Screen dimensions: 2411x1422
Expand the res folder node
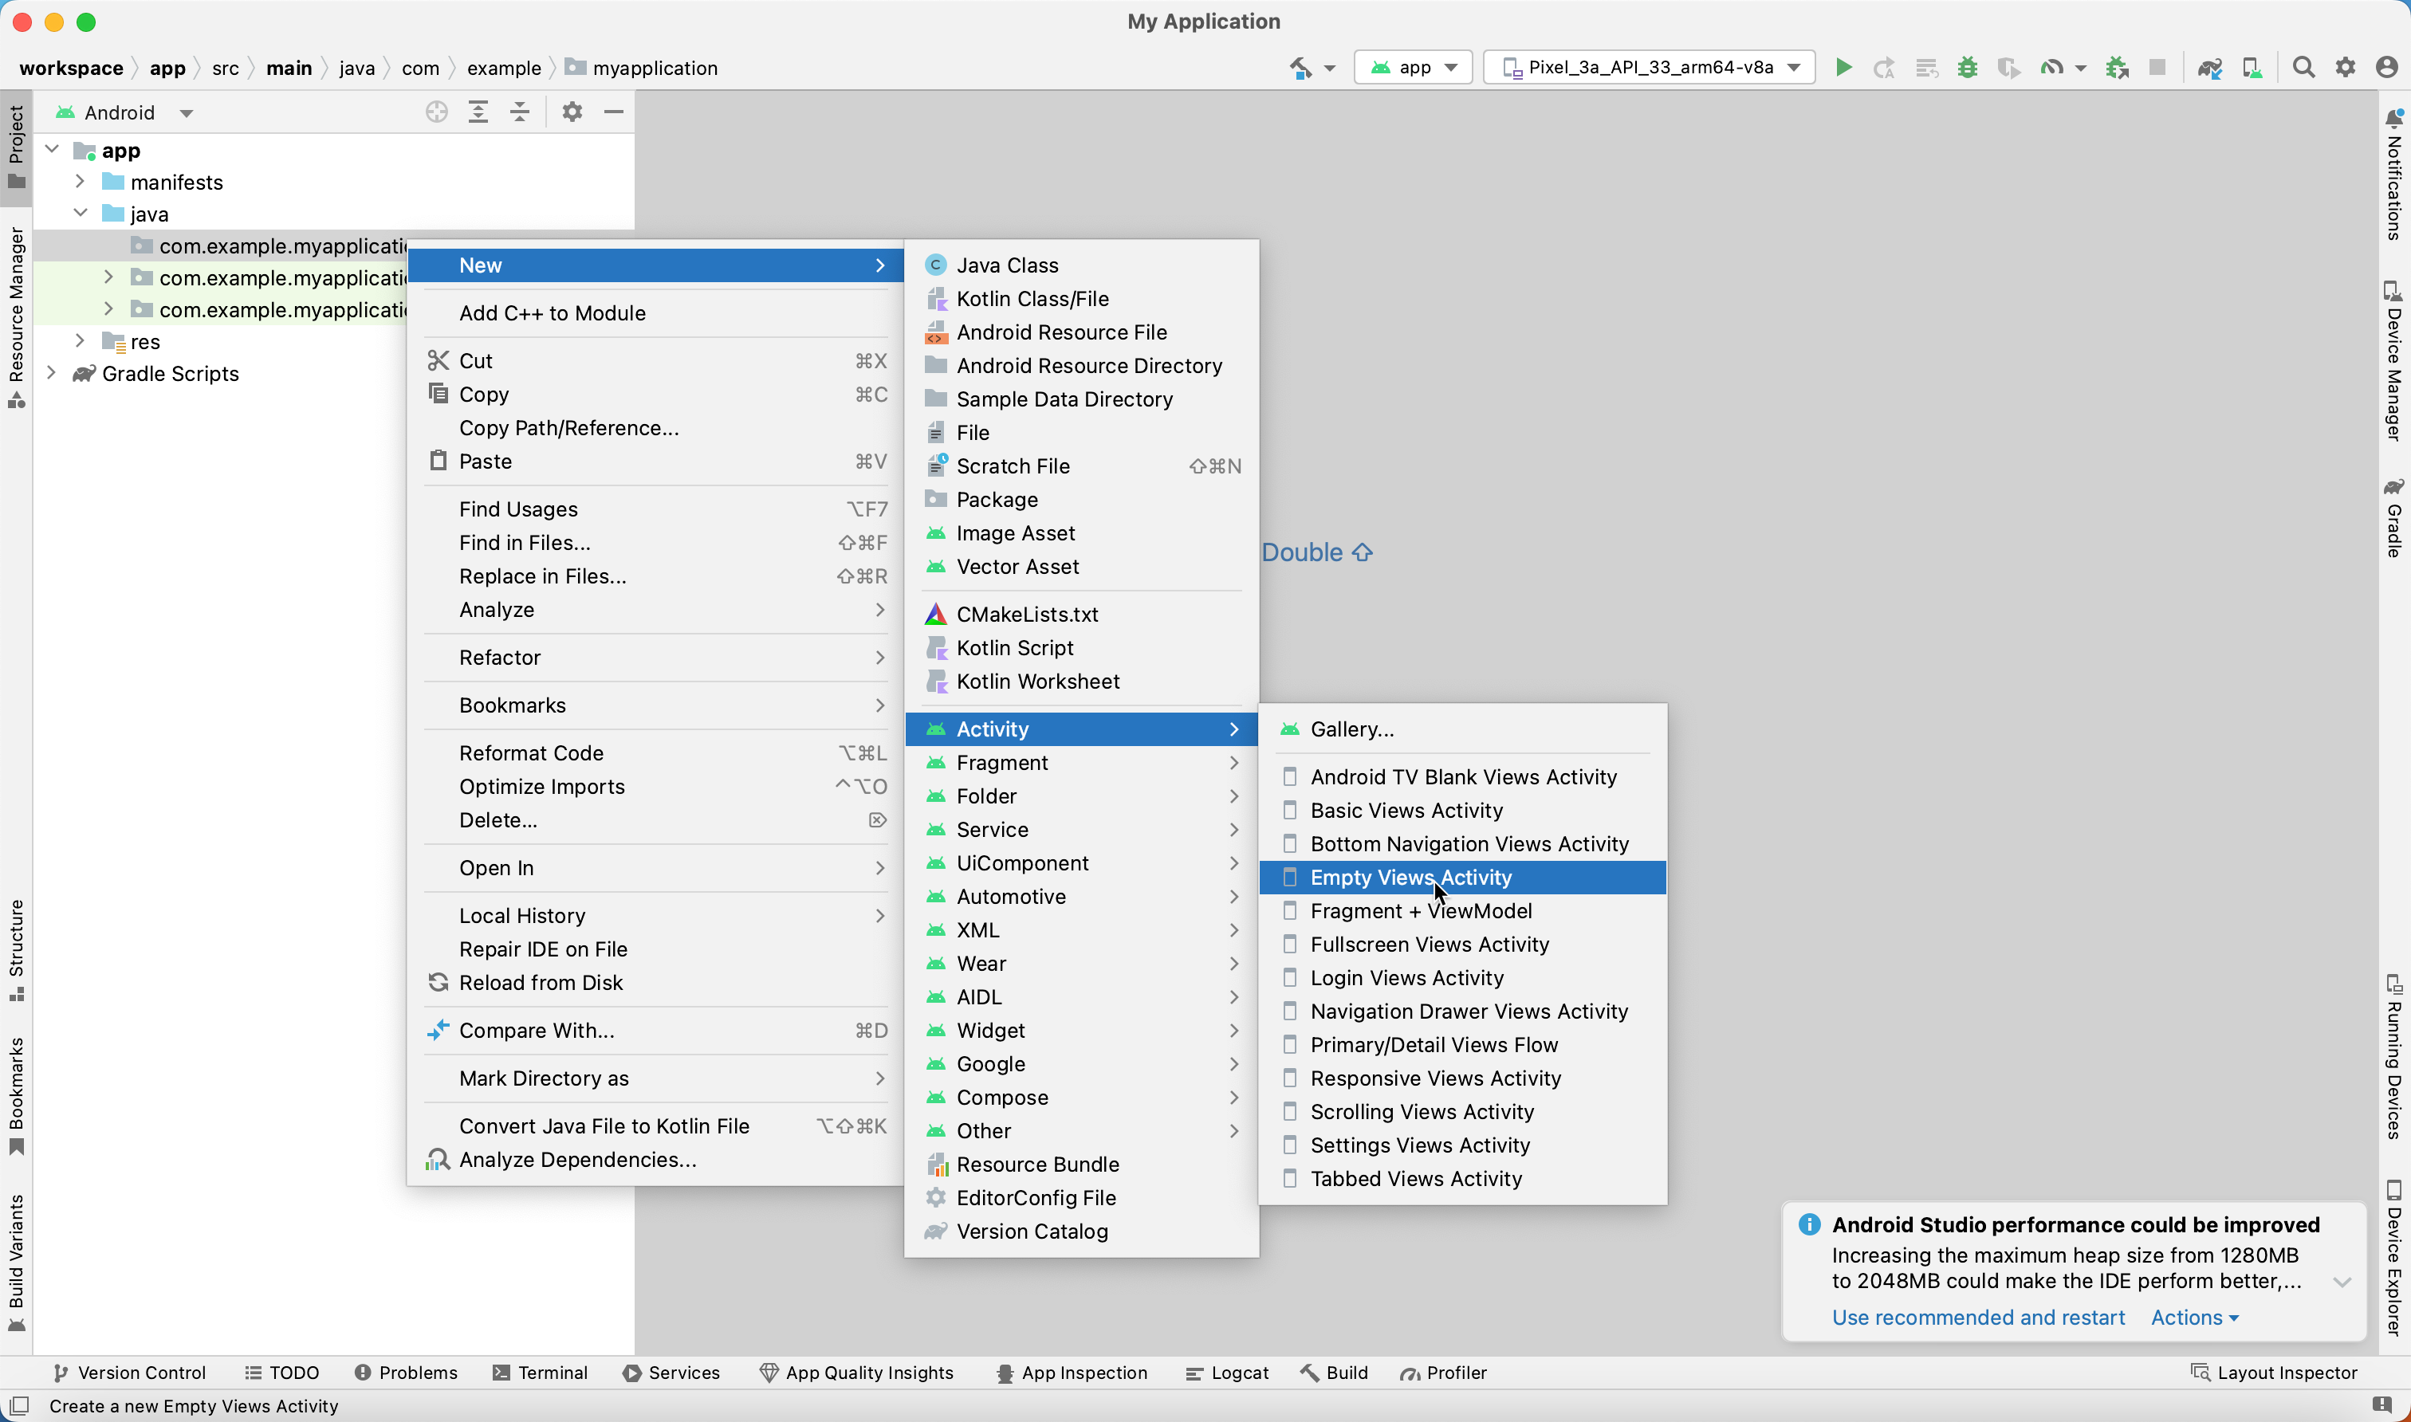(81, 341)
